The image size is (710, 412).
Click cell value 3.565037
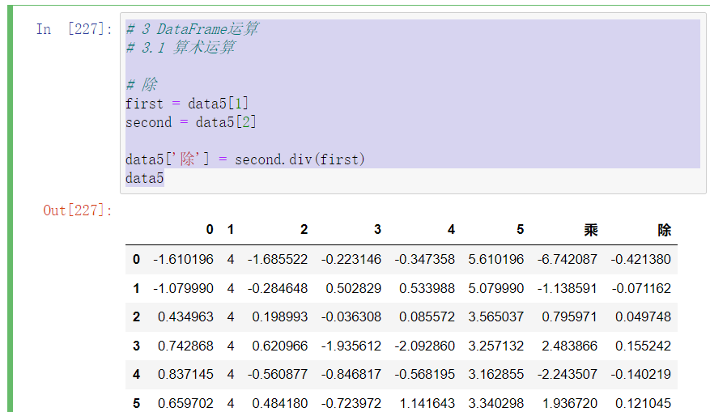pos(495,317)
